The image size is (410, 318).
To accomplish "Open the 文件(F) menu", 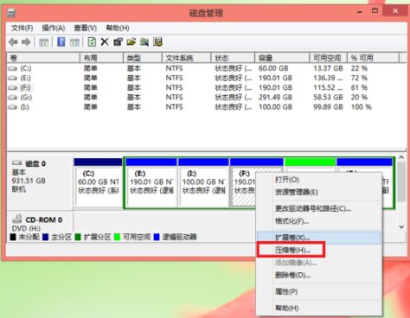I will click(22, 28).
